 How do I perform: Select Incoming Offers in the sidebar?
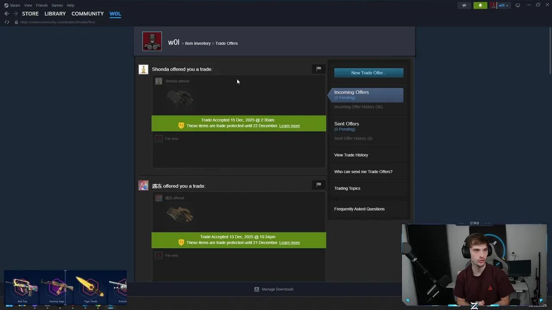pyautogui.click(x=369, y=95)
